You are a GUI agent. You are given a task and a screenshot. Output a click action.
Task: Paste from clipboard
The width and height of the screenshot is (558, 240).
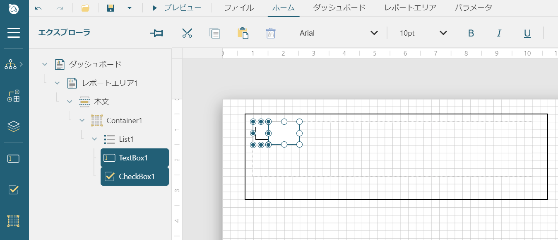(x=243, y=33)
